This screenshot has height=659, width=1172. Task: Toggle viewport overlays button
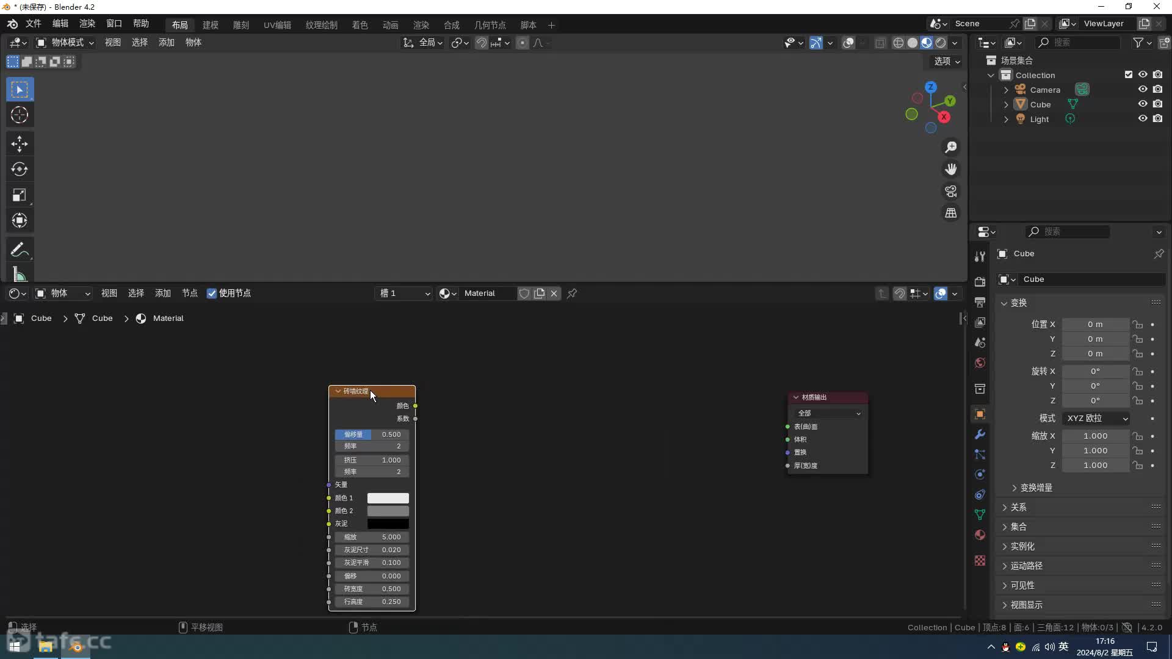coord(848,43)
